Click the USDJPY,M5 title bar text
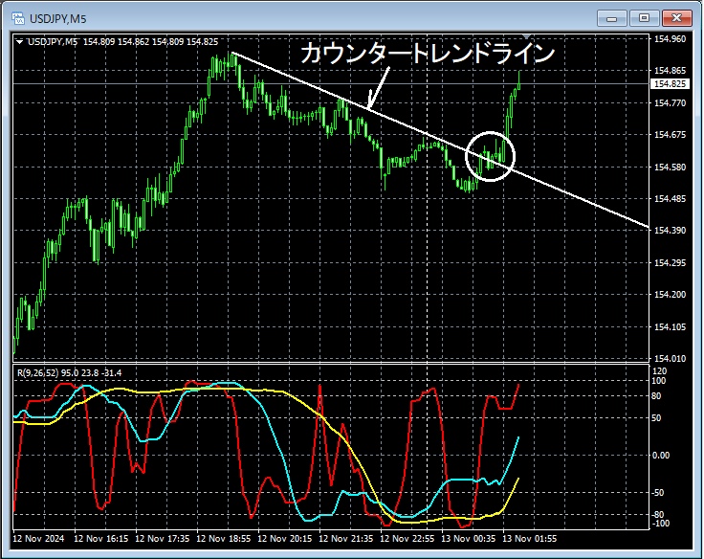Viewport: 704px width, 559px height. coord(57,19)
